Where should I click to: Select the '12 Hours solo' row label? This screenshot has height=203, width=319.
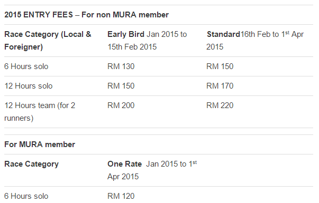29,86
